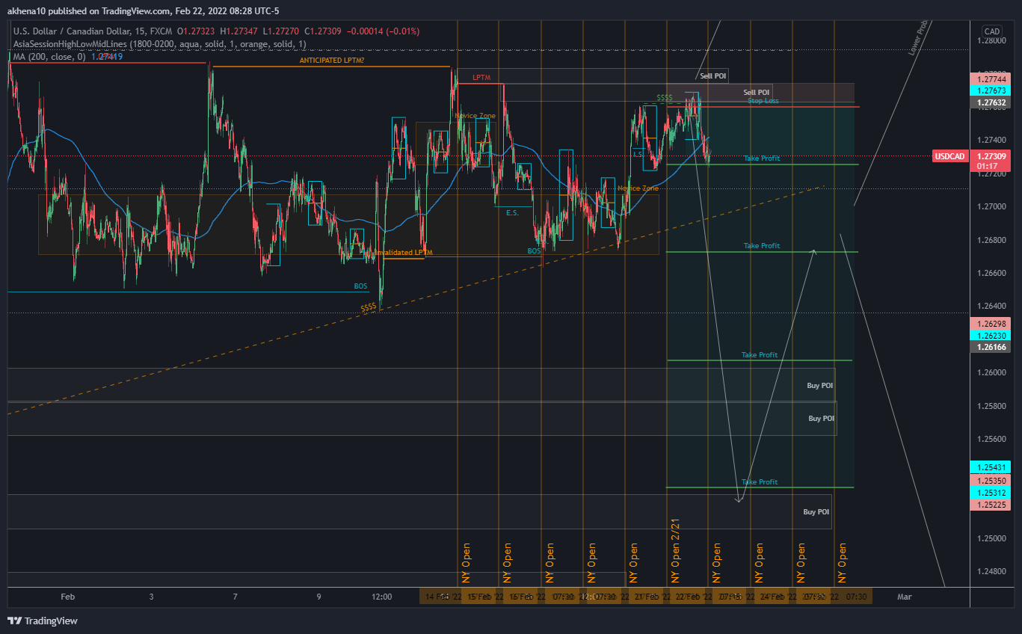Click the Take Profit label nearest 1.27200
The height and width of the screenshot is (634, 1022).
(762, 158)
